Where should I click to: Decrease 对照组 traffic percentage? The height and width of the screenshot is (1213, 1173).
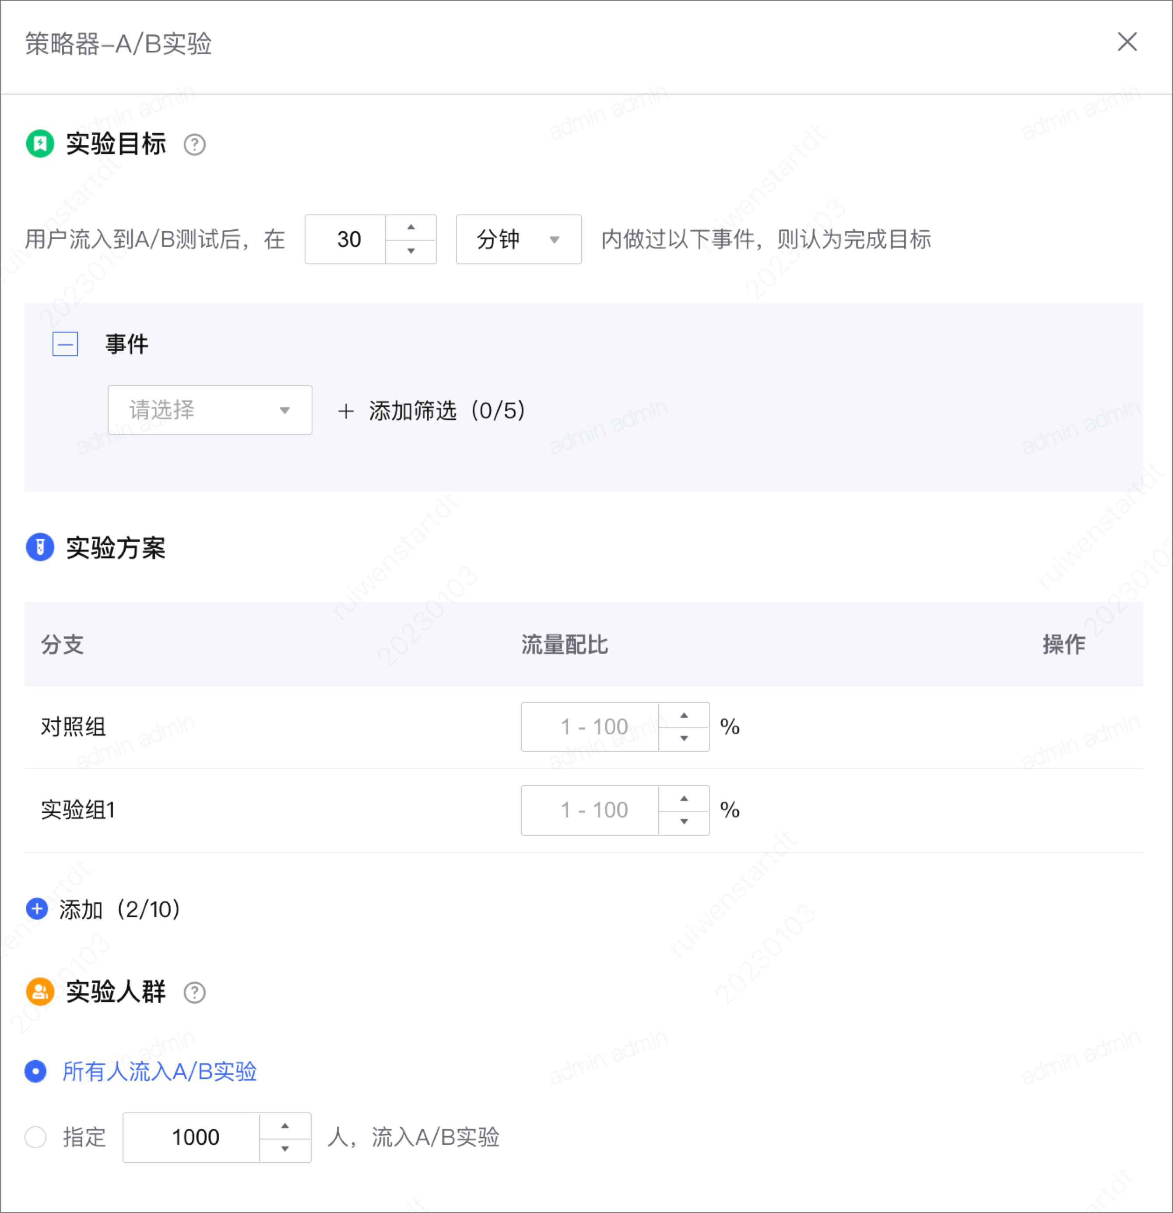[x=684, y=738]
